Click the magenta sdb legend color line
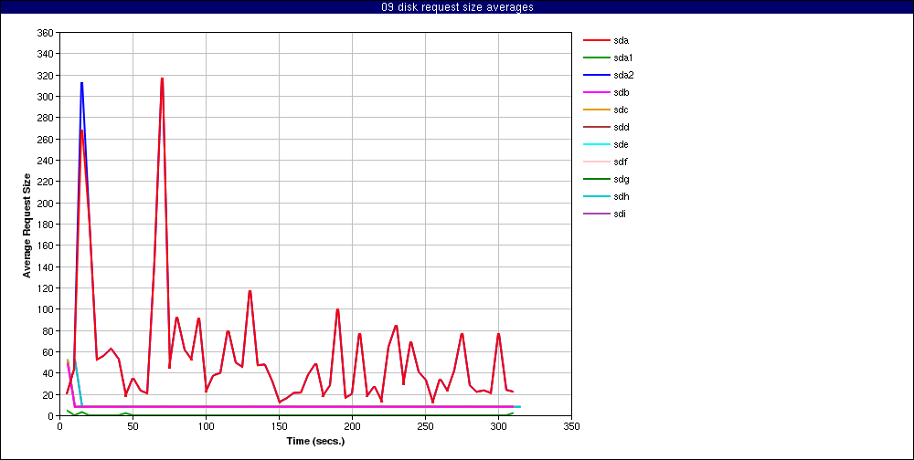 596,92
